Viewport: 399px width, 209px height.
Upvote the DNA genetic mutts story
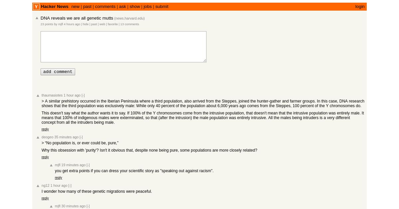coord(37,18)
